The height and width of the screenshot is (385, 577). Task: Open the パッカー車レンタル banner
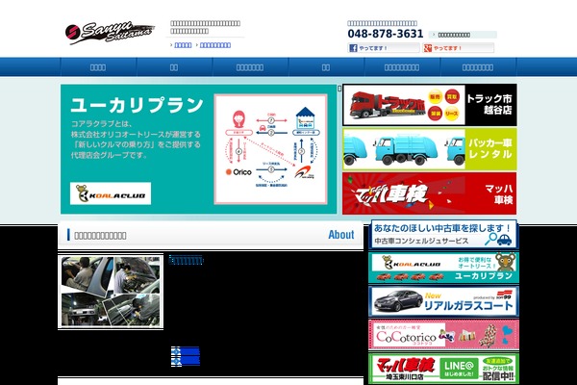click(430, 149)
